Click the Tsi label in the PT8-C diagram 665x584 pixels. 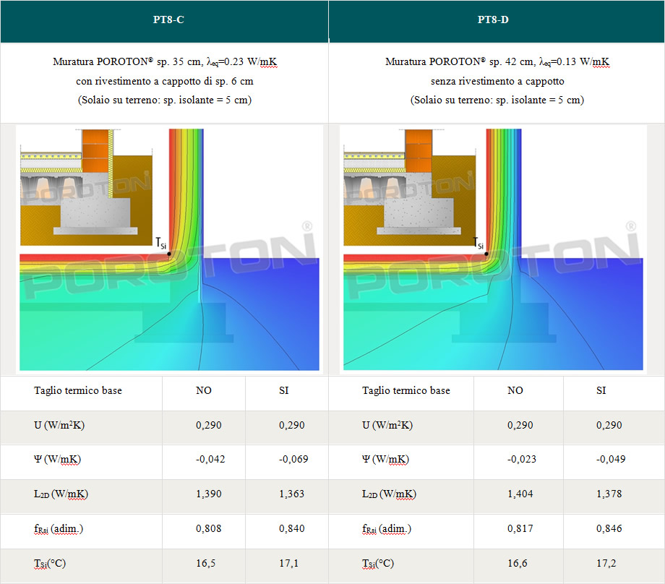click(160, 243)
